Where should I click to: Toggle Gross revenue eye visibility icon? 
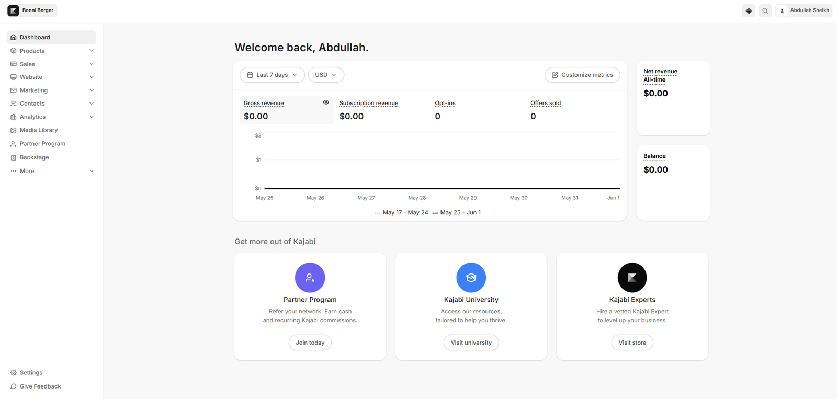(x=326, y=102)
